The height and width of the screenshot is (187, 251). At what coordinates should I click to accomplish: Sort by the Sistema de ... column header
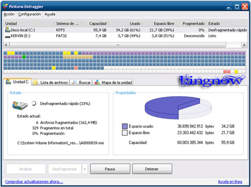pyautogui.click(x=68, y=24)
